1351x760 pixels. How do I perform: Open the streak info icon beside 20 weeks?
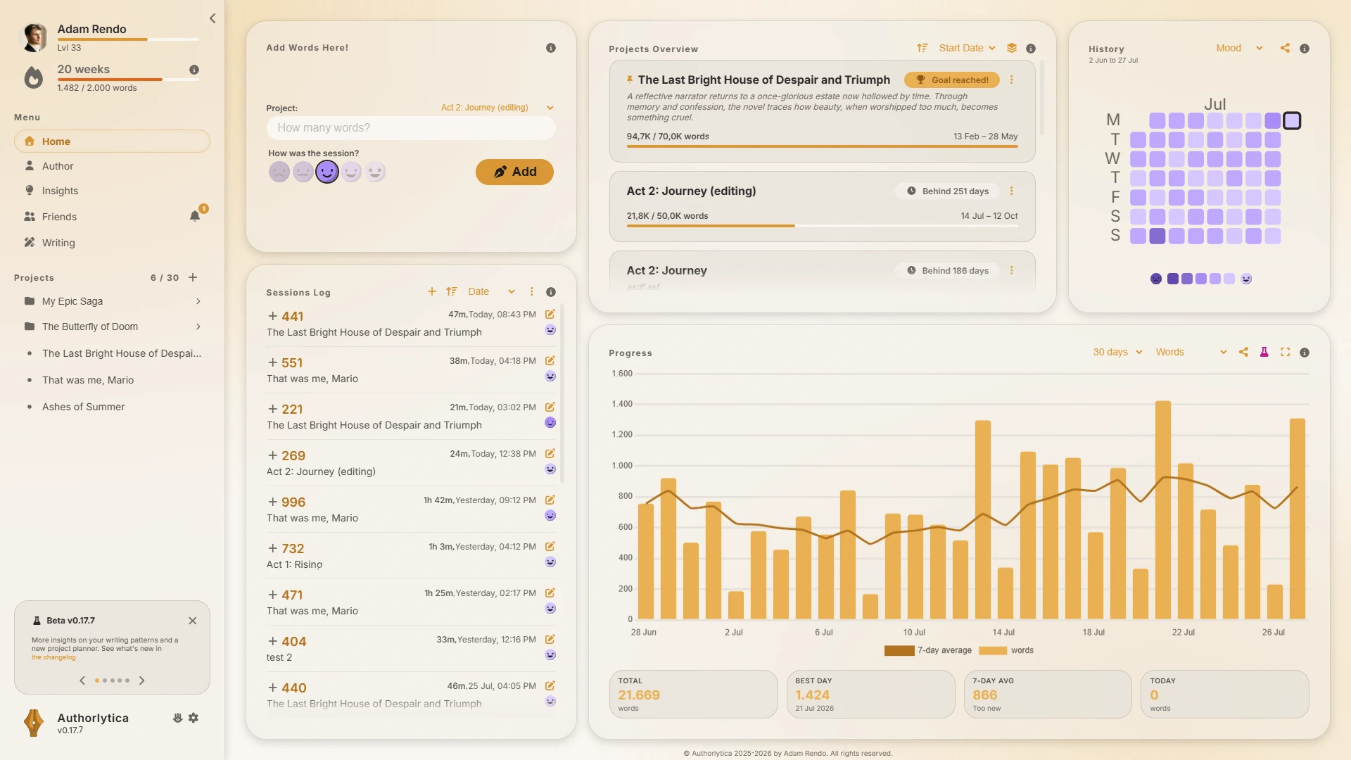194,70
